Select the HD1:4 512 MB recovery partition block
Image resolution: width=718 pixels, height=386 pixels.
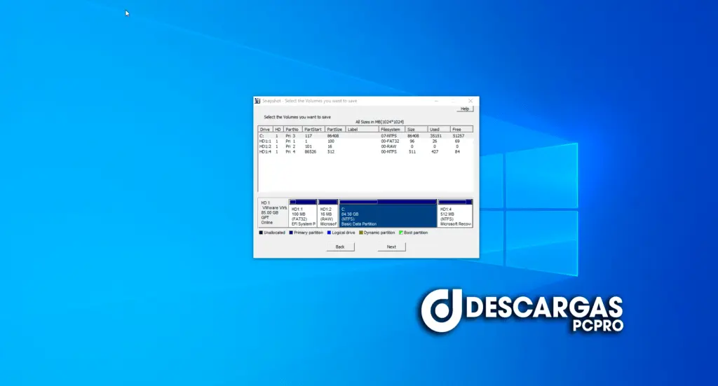[x=455, y=213]
